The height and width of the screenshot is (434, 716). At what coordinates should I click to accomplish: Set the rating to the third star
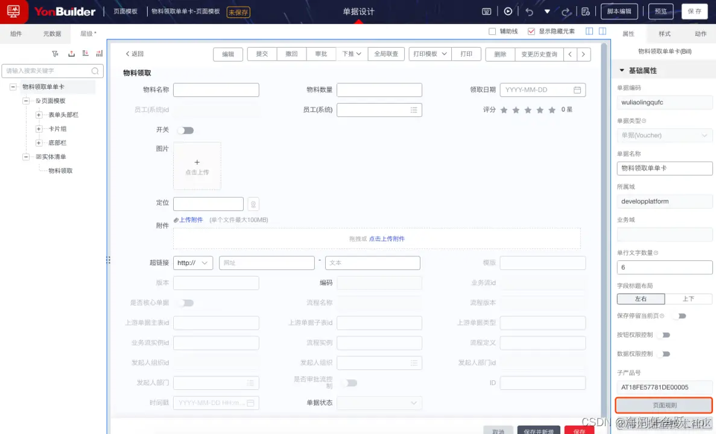pos(528,110)
